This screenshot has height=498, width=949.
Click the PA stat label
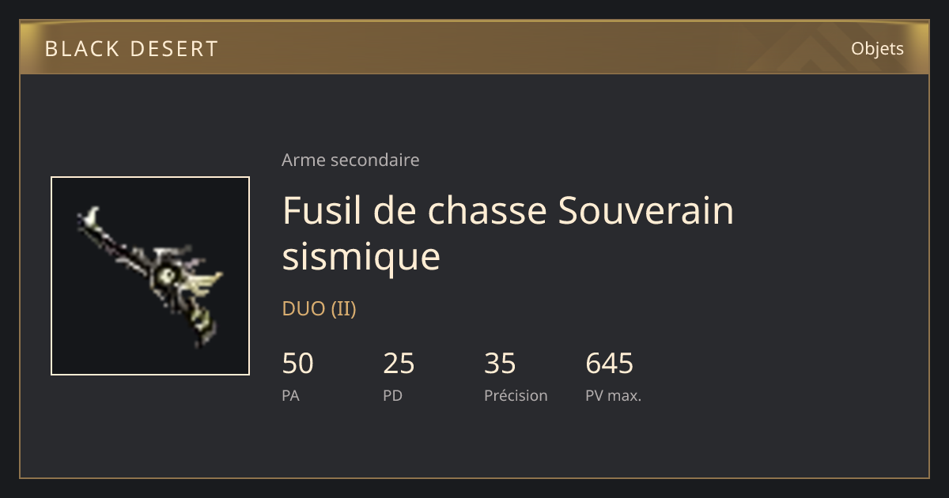pos(290,396)
